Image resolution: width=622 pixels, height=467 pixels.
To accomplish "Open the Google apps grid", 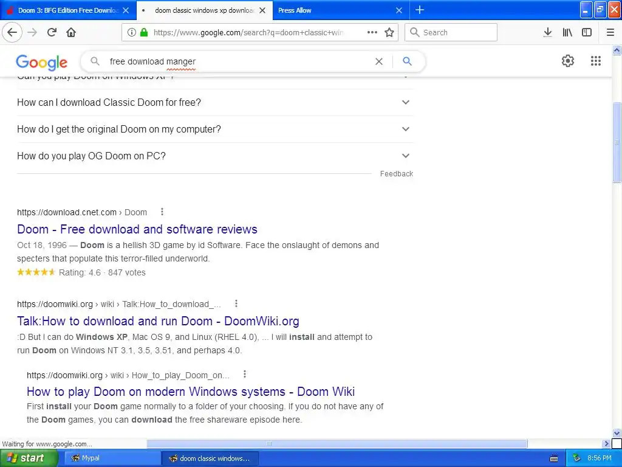I will (x=595, y=61).
